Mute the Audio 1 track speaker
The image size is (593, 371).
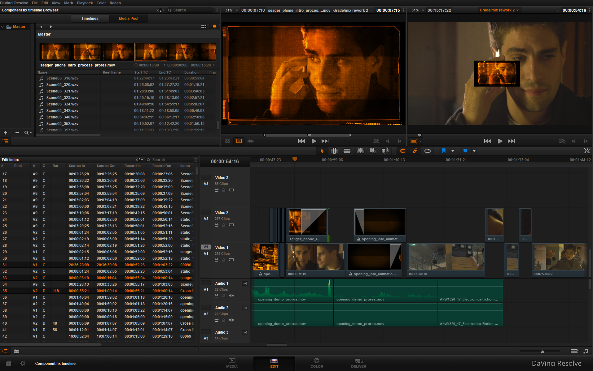[x=231, y=296]
